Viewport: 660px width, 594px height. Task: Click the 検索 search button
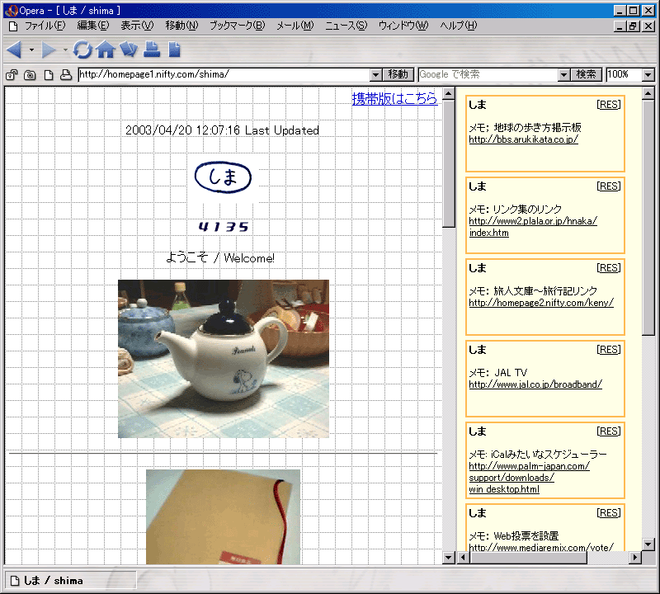pyautogui.click(x=586, y=75)
